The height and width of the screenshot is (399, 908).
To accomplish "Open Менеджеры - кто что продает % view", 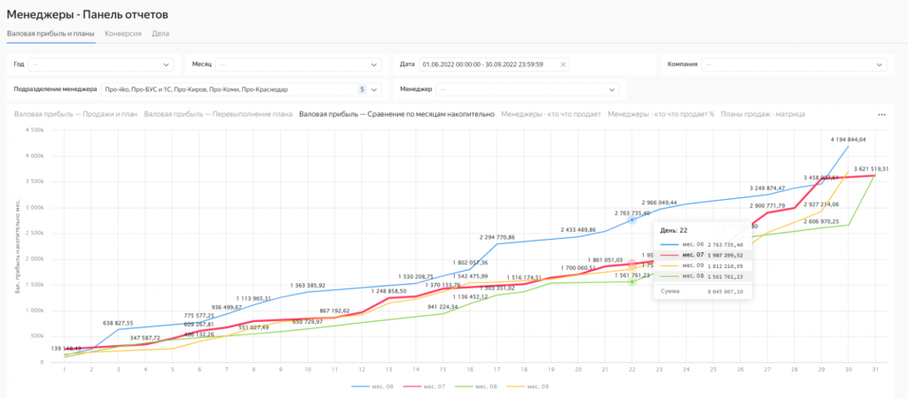I will point(661,114).
